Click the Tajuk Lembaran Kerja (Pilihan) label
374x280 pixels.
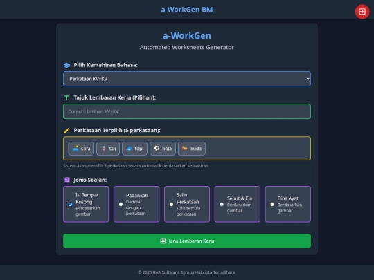click(115, 97)
